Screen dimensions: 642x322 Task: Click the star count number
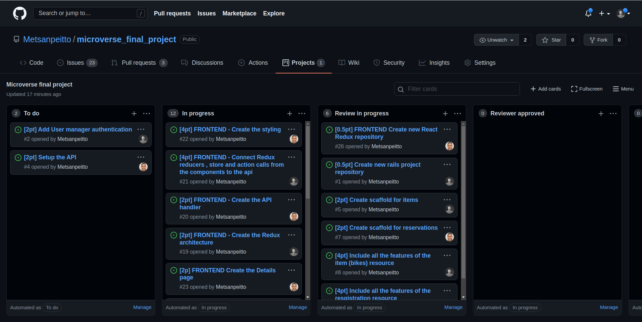pyautogui.click(x=573, y=40)
